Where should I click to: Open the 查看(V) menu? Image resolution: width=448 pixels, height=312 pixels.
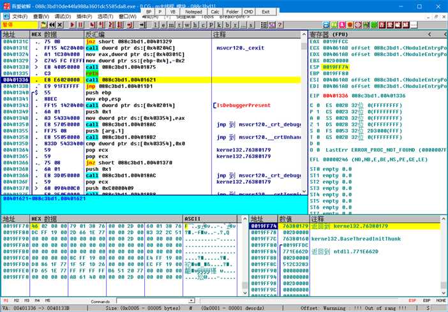[41, 17]
